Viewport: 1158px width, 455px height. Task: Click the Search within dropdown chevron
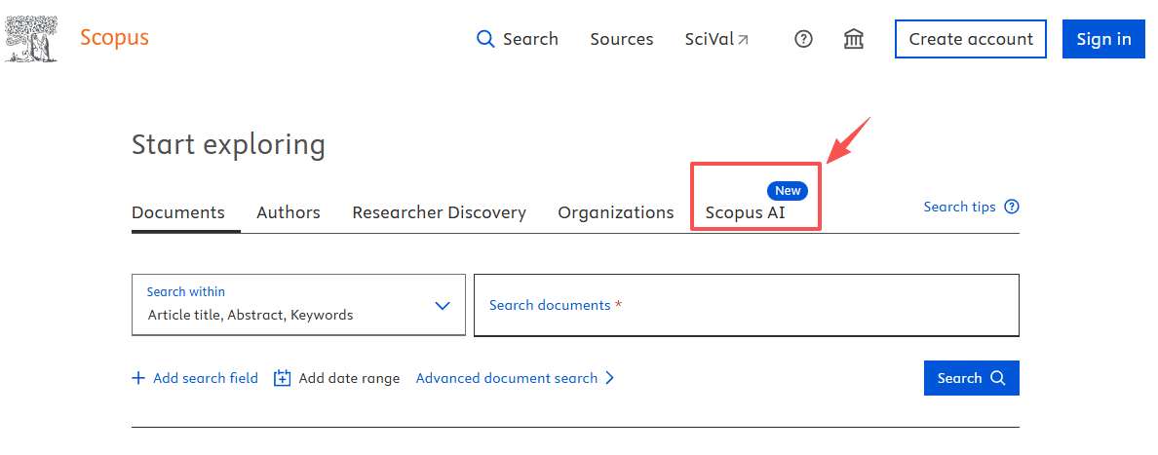(443, 305)
